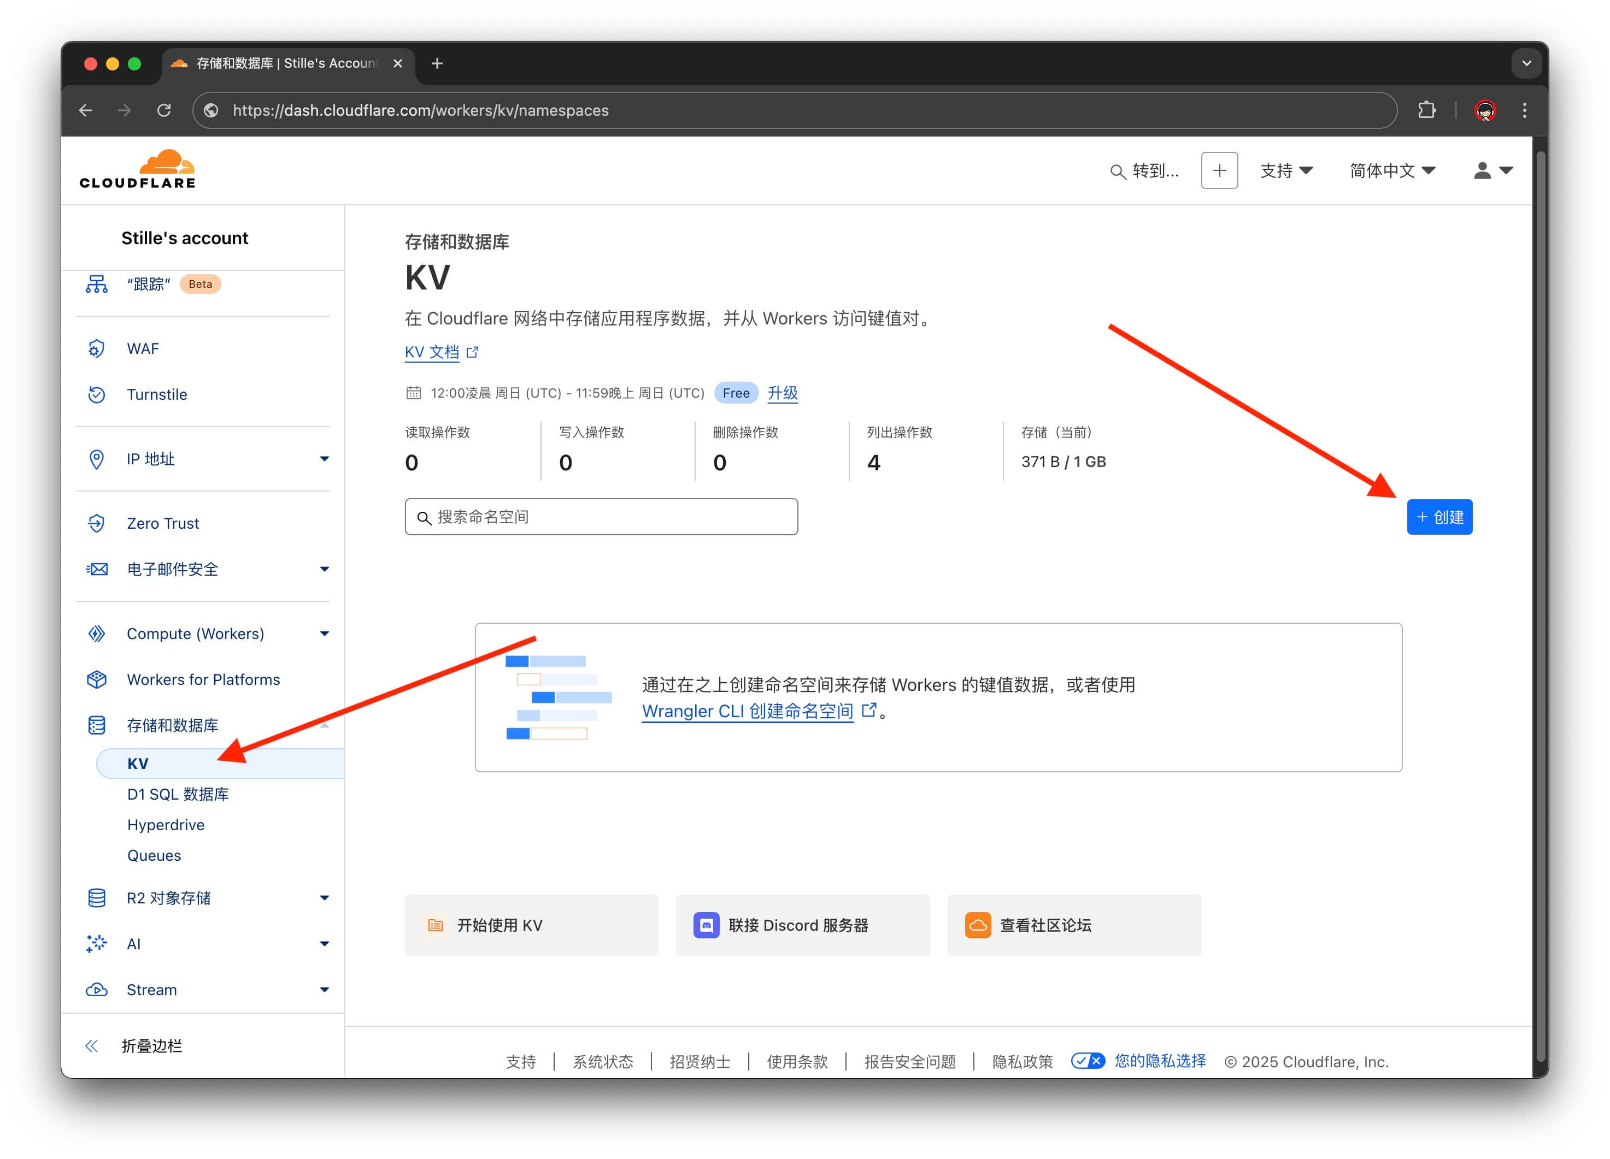The height and width of the screenshot is (1159, 1610).
Task: Click the 转到... search text
Action: coord(1156,171)
